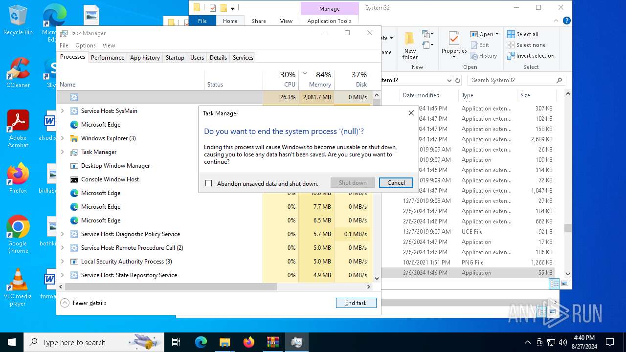Click History in Explorer ribbon
This screenshot has height=352, width=626.
(484, 56)
